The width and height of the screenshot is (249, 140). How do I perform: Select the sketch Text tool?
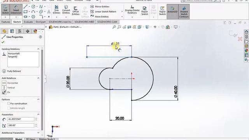49,12
